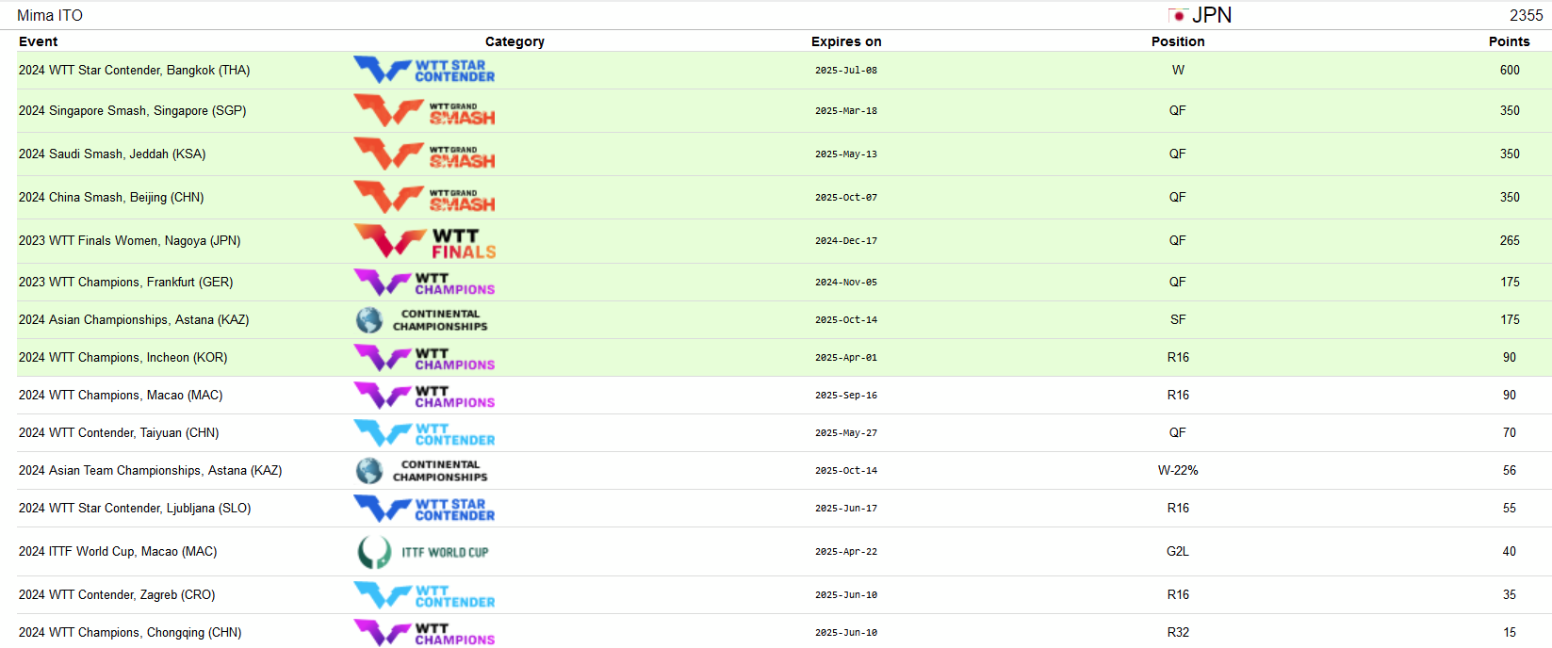The height and width of the screenshot is (648, 1552).
Task: Select 2024 Asian Championships, Astana (KAZ)
Action: point(134,320)
